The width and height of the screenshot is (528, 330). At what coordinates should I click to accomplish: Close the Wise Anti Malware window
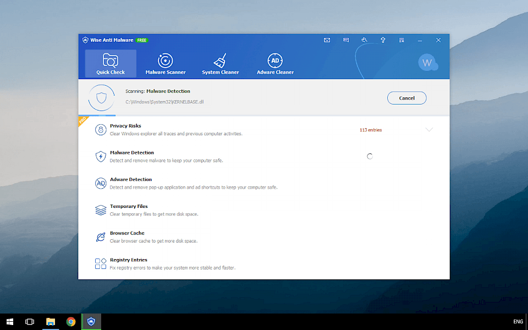click(x=438, y=40)
